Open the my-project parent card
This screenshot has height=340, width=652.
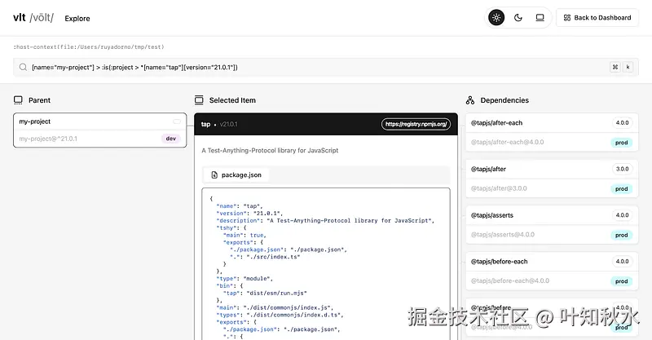click(99, 130)
